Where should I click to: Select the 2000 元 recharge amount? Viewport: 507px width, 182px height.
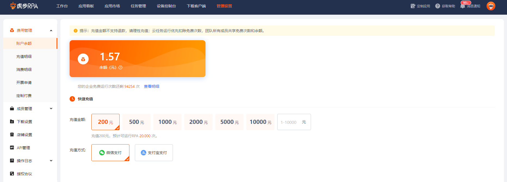click(x=198, y=122)
